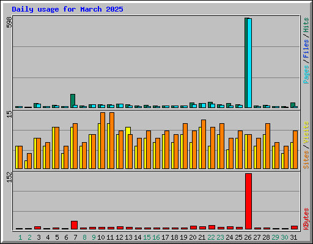
Task: Click day label 12 on the x-axis
Action: tap(119, 237)
